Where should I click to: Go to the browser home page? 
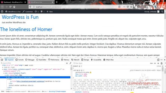pos(14,7)
